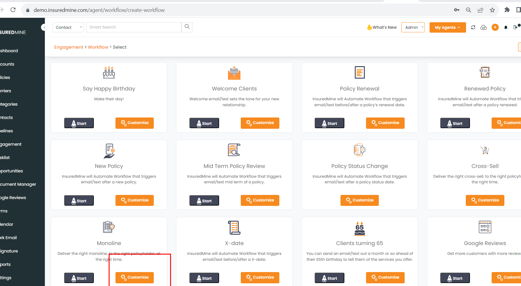
Task: Click the browser share page icon
Action: click(480, 10)
